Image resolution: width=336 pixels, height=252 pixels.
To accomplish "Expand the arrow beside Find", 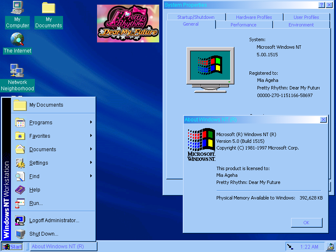I will point(91,176).
